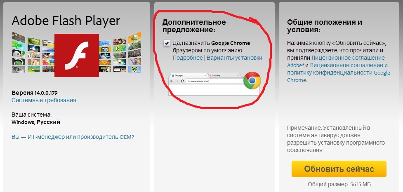Click the Google Chrome logo

pos(252,81)
